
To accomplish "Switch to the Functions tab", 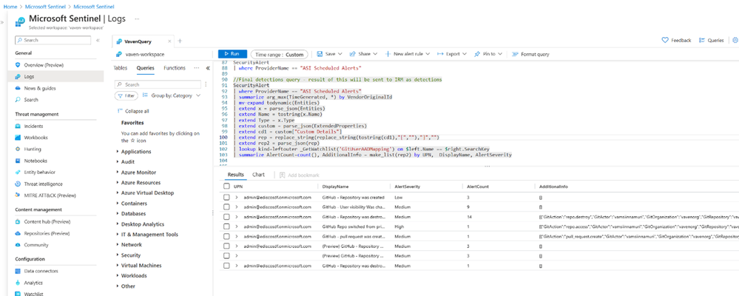I will [x=175, y=68].
